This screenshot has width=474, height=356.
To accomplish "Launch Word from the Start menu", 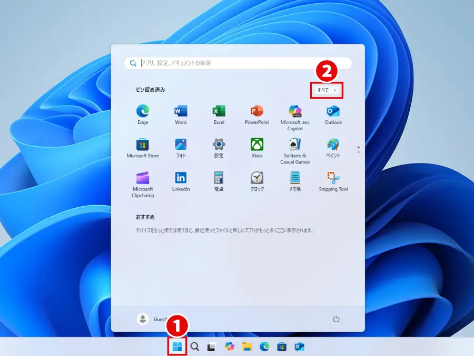I will (181, 114).
